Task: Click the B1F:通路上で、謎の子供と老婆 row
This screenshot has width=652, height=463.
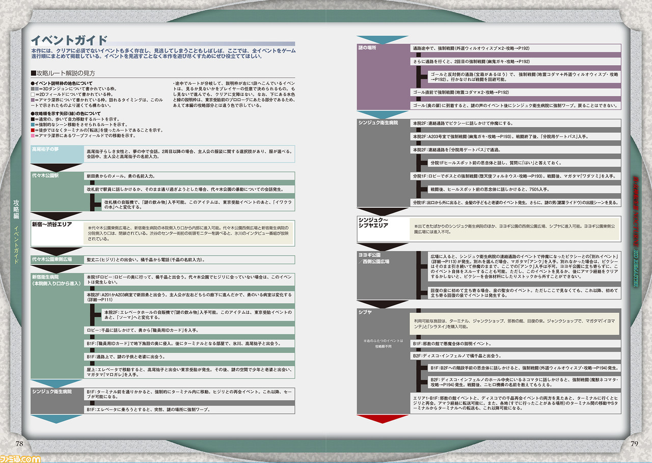Action: (189, 357)
